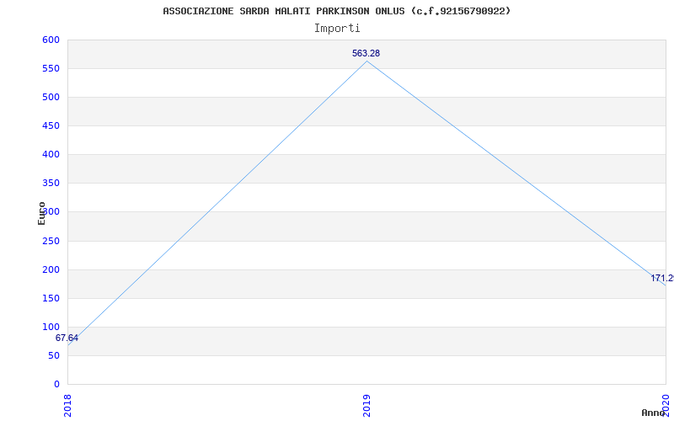The width and height of the screenshot is (674, 421).
Task: Click the 2020 x-axis label
Action: click(666, 406)
